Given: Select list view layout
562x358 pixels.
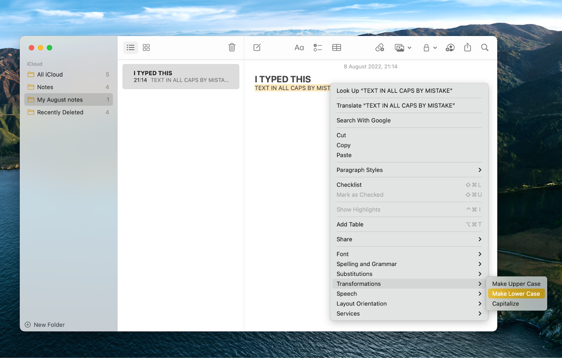Looking at the screenshot, I should (x=130, y=47).
